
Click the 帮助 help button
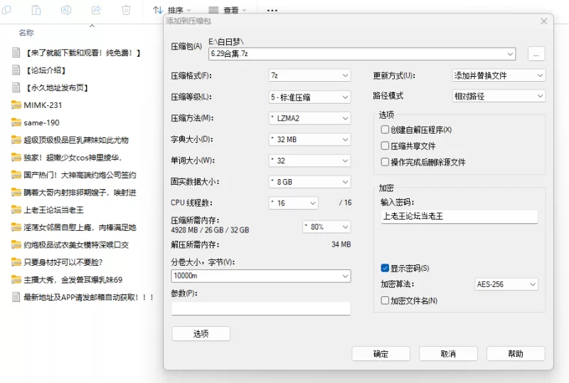pyautogui.click(x=516, y=354)
